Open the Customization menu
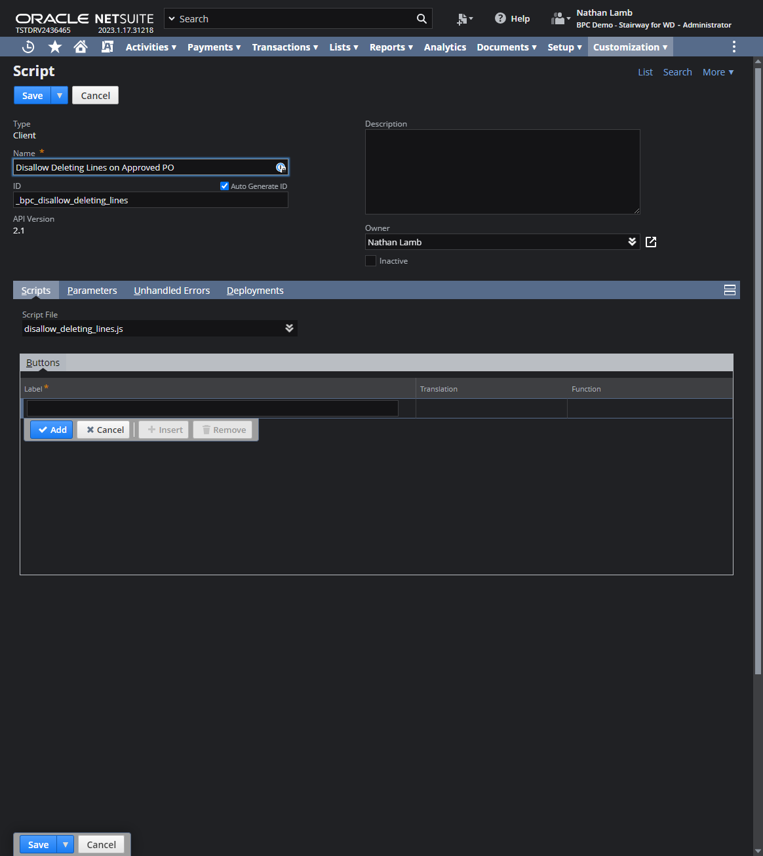This screenshot has height=856, width=763. (631, 47)
